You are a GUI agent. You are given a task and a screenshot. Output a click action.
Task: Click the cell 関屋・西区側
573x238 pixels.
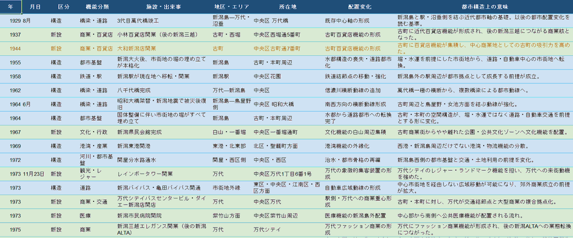coord(231,159)
